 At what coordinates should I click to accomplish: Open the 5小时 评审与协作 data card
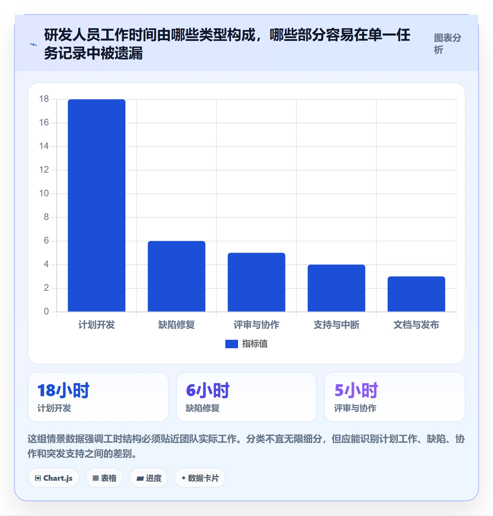click(395, 397)
